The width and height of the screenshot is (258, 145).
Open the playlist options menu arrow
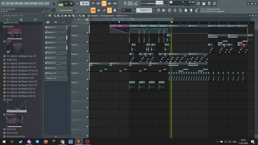(46, 16)
